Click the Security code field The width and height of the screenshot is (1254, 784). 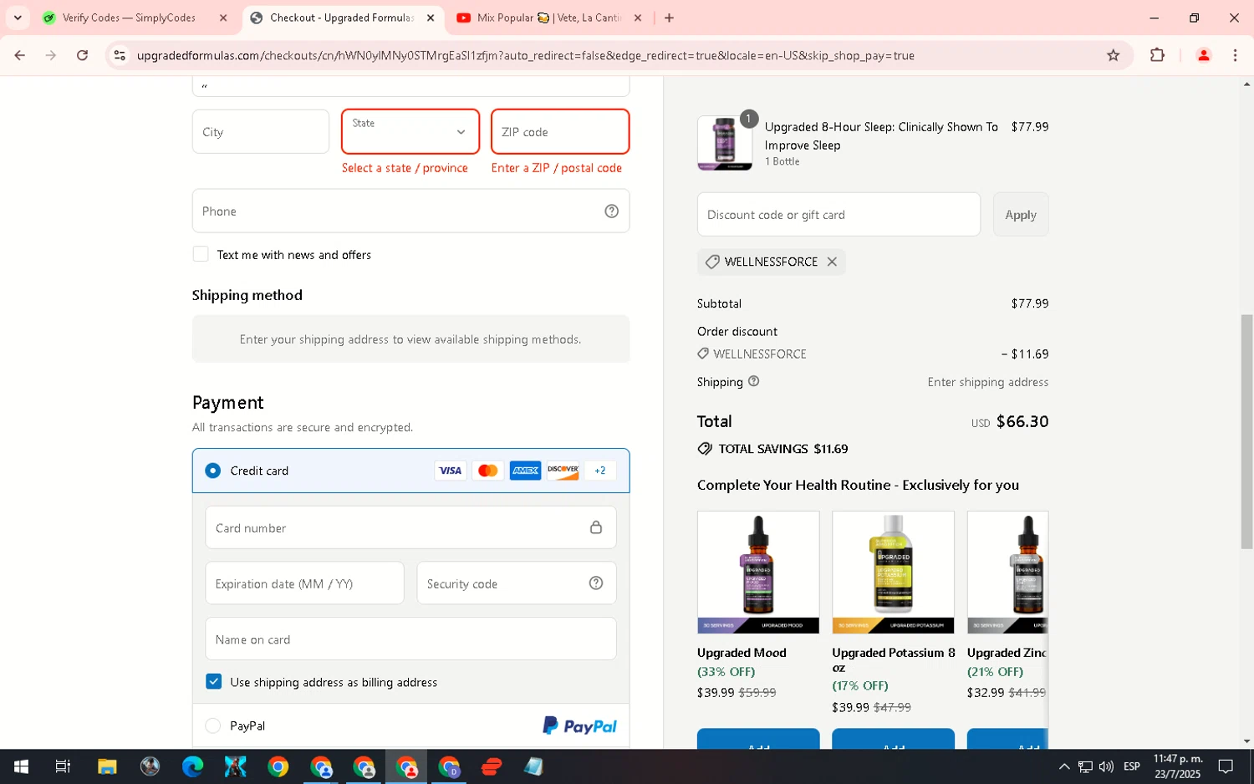click(x=517, y=583)
